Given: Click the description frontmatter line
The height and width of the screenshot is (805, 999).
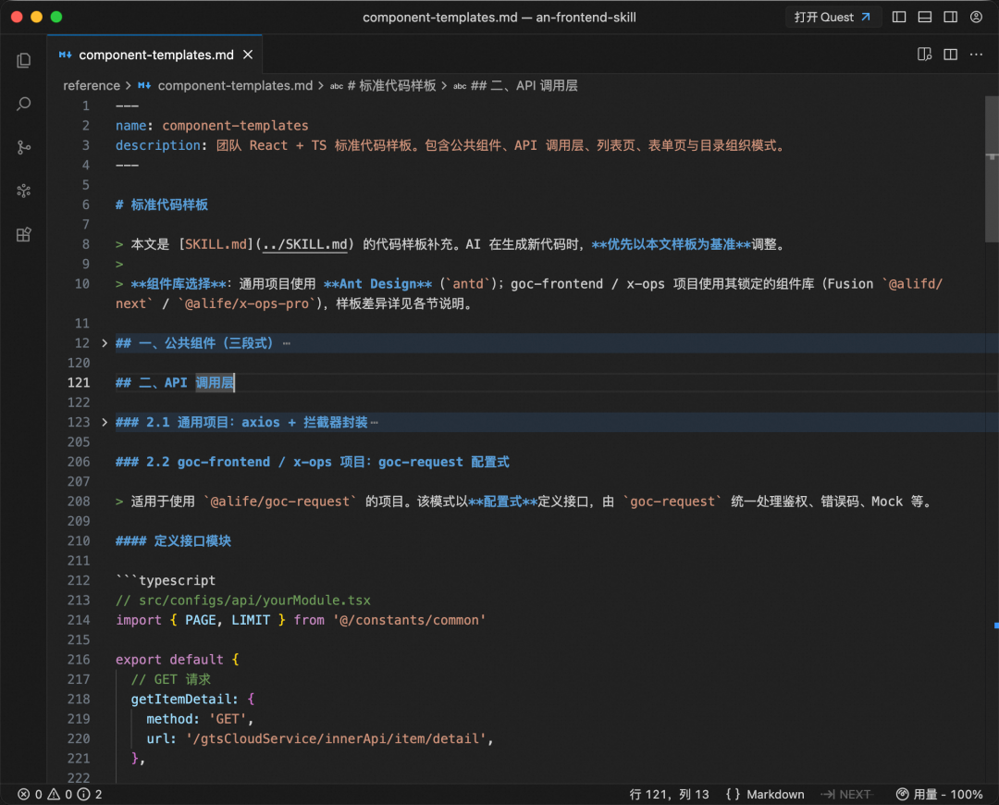Looking at the screenshot, I should point(451,145).
